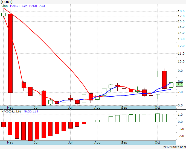This screenshot has height=149, width=186.
Task: Click Sep on the MACD panel axis
Action: [x=124, y=142]
